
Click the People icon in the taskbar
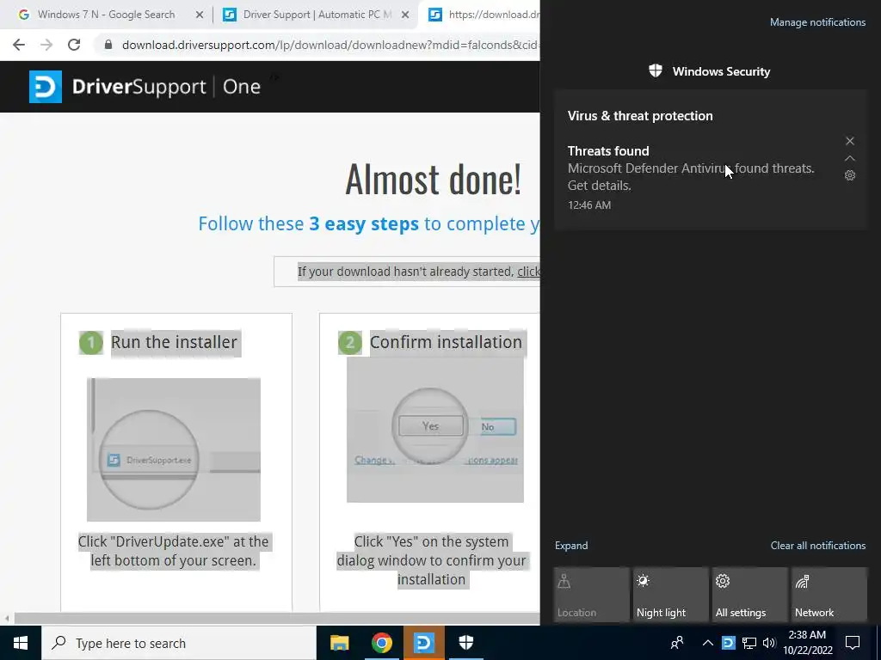(x=677, y=643)
